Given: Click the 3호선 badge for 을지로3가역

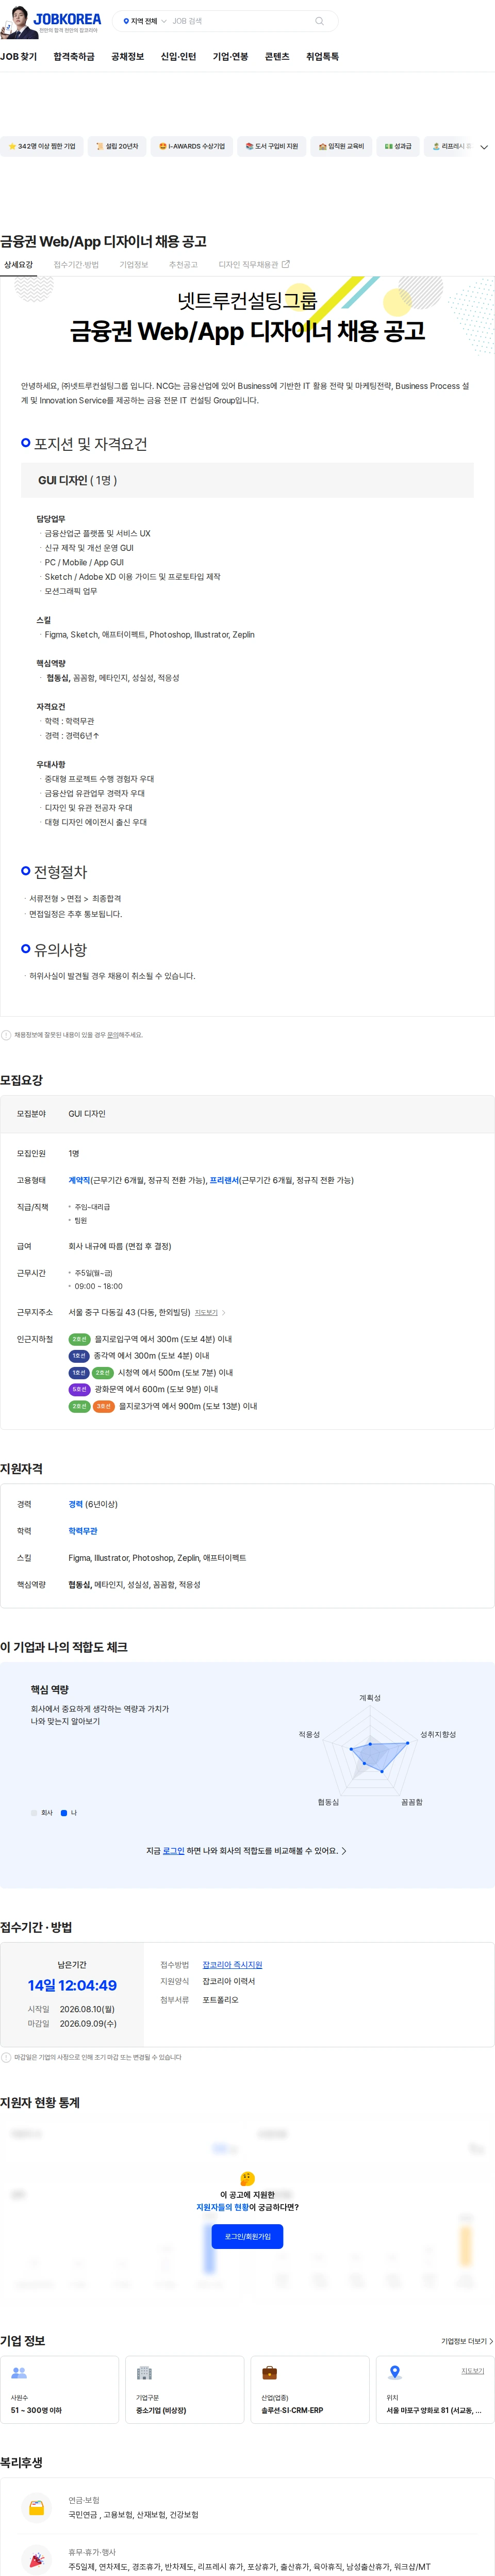Looking at the screenshot, I should click(x=104, y=1406).
